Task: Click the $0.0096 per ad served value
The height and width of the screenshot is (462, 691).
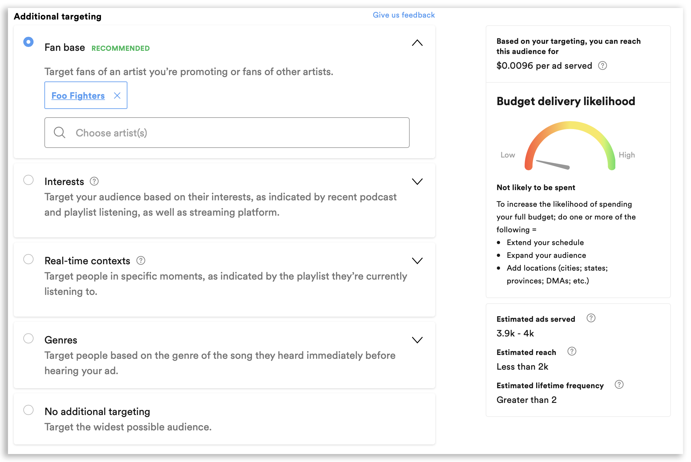Action: (544, 65)
